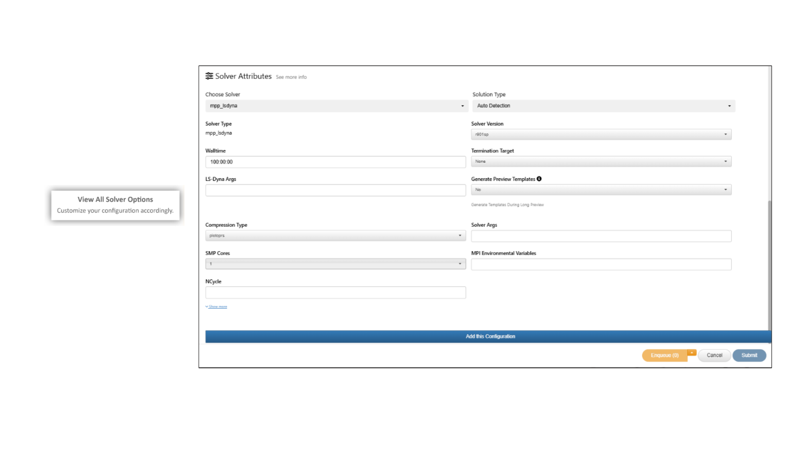Image resolution: width=803 pixels, height=452 pixels.
Task: Expand the Solver Version dropdown
Action: click(601, 134)
